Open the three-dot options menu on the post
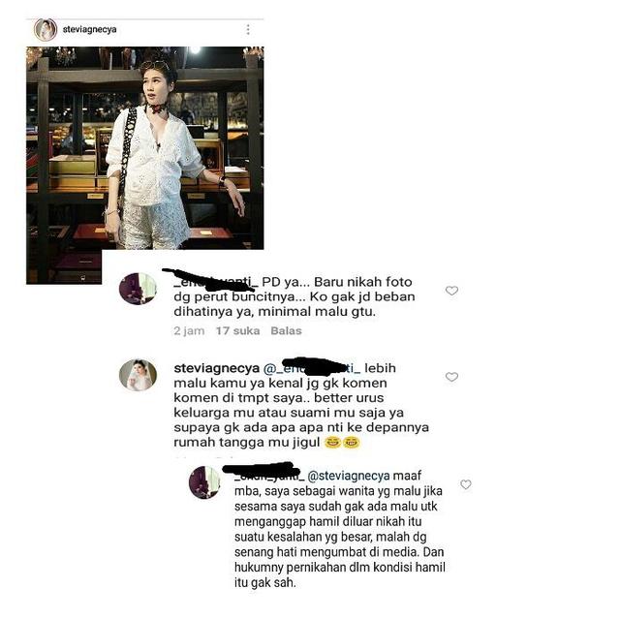 pos(248,29)
